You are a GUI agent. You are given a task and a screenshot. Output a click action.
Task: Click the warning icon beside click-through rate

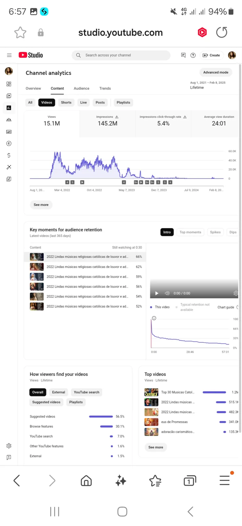185,117
